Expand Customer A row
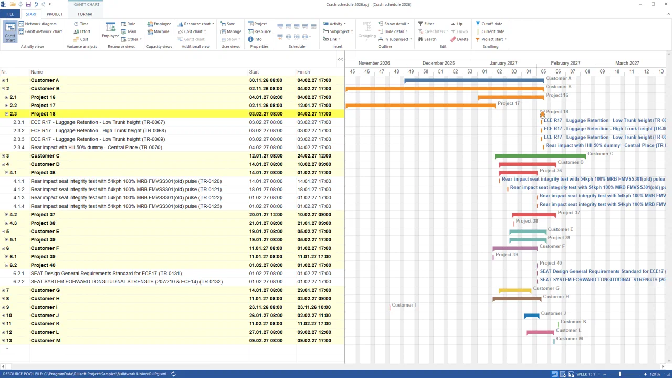The height and width of the screenshot is (378, 672). coord(3,80)
